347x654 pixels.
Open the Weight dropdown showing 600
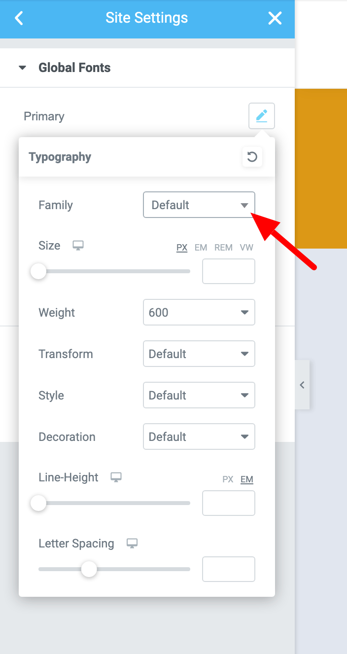tap(199, 312)
